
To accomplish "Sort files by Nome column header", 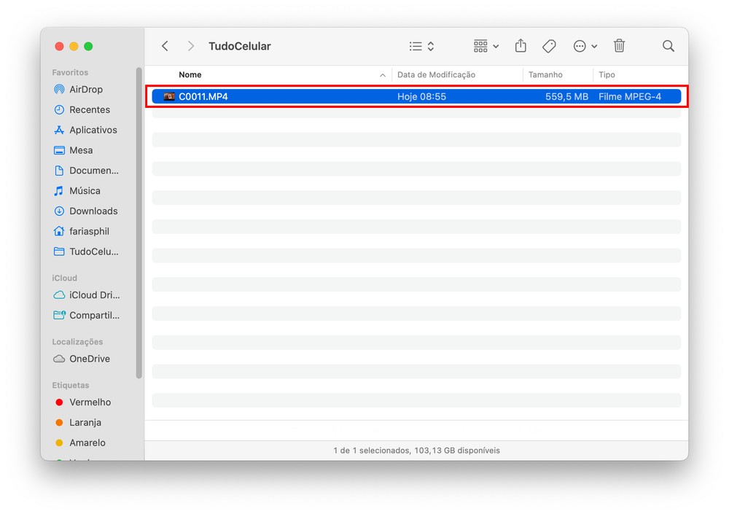I will tap(190, 75).
